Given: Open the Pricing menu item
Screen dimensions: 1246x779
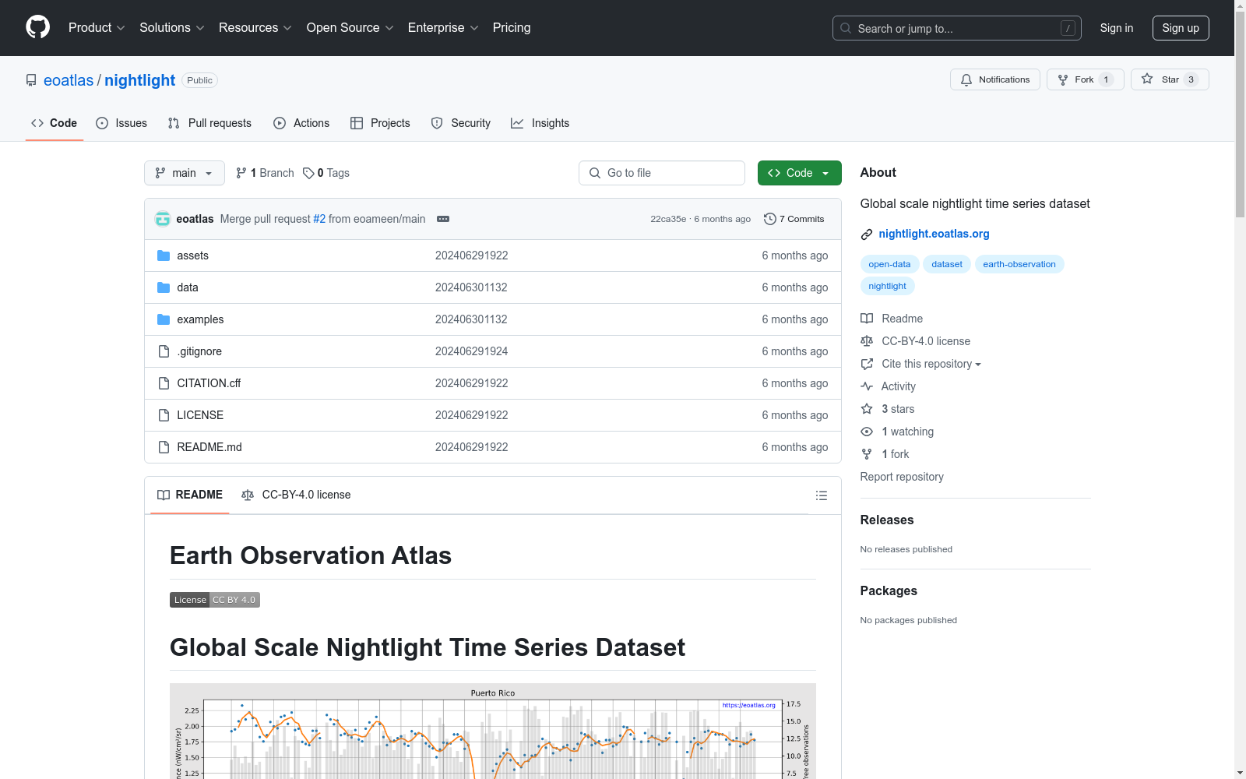Looking at the screenshot, I should coord(511,27).
